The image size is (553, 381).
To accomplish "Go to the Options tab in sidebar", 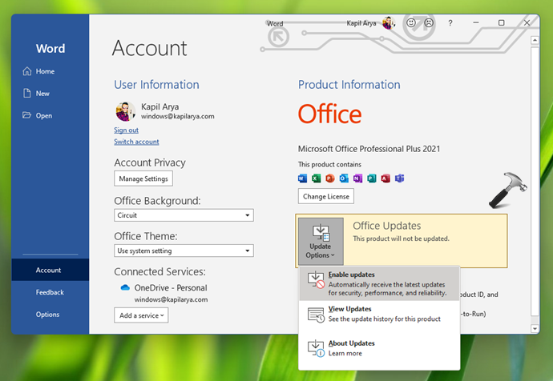I will [x=47, y=315].
